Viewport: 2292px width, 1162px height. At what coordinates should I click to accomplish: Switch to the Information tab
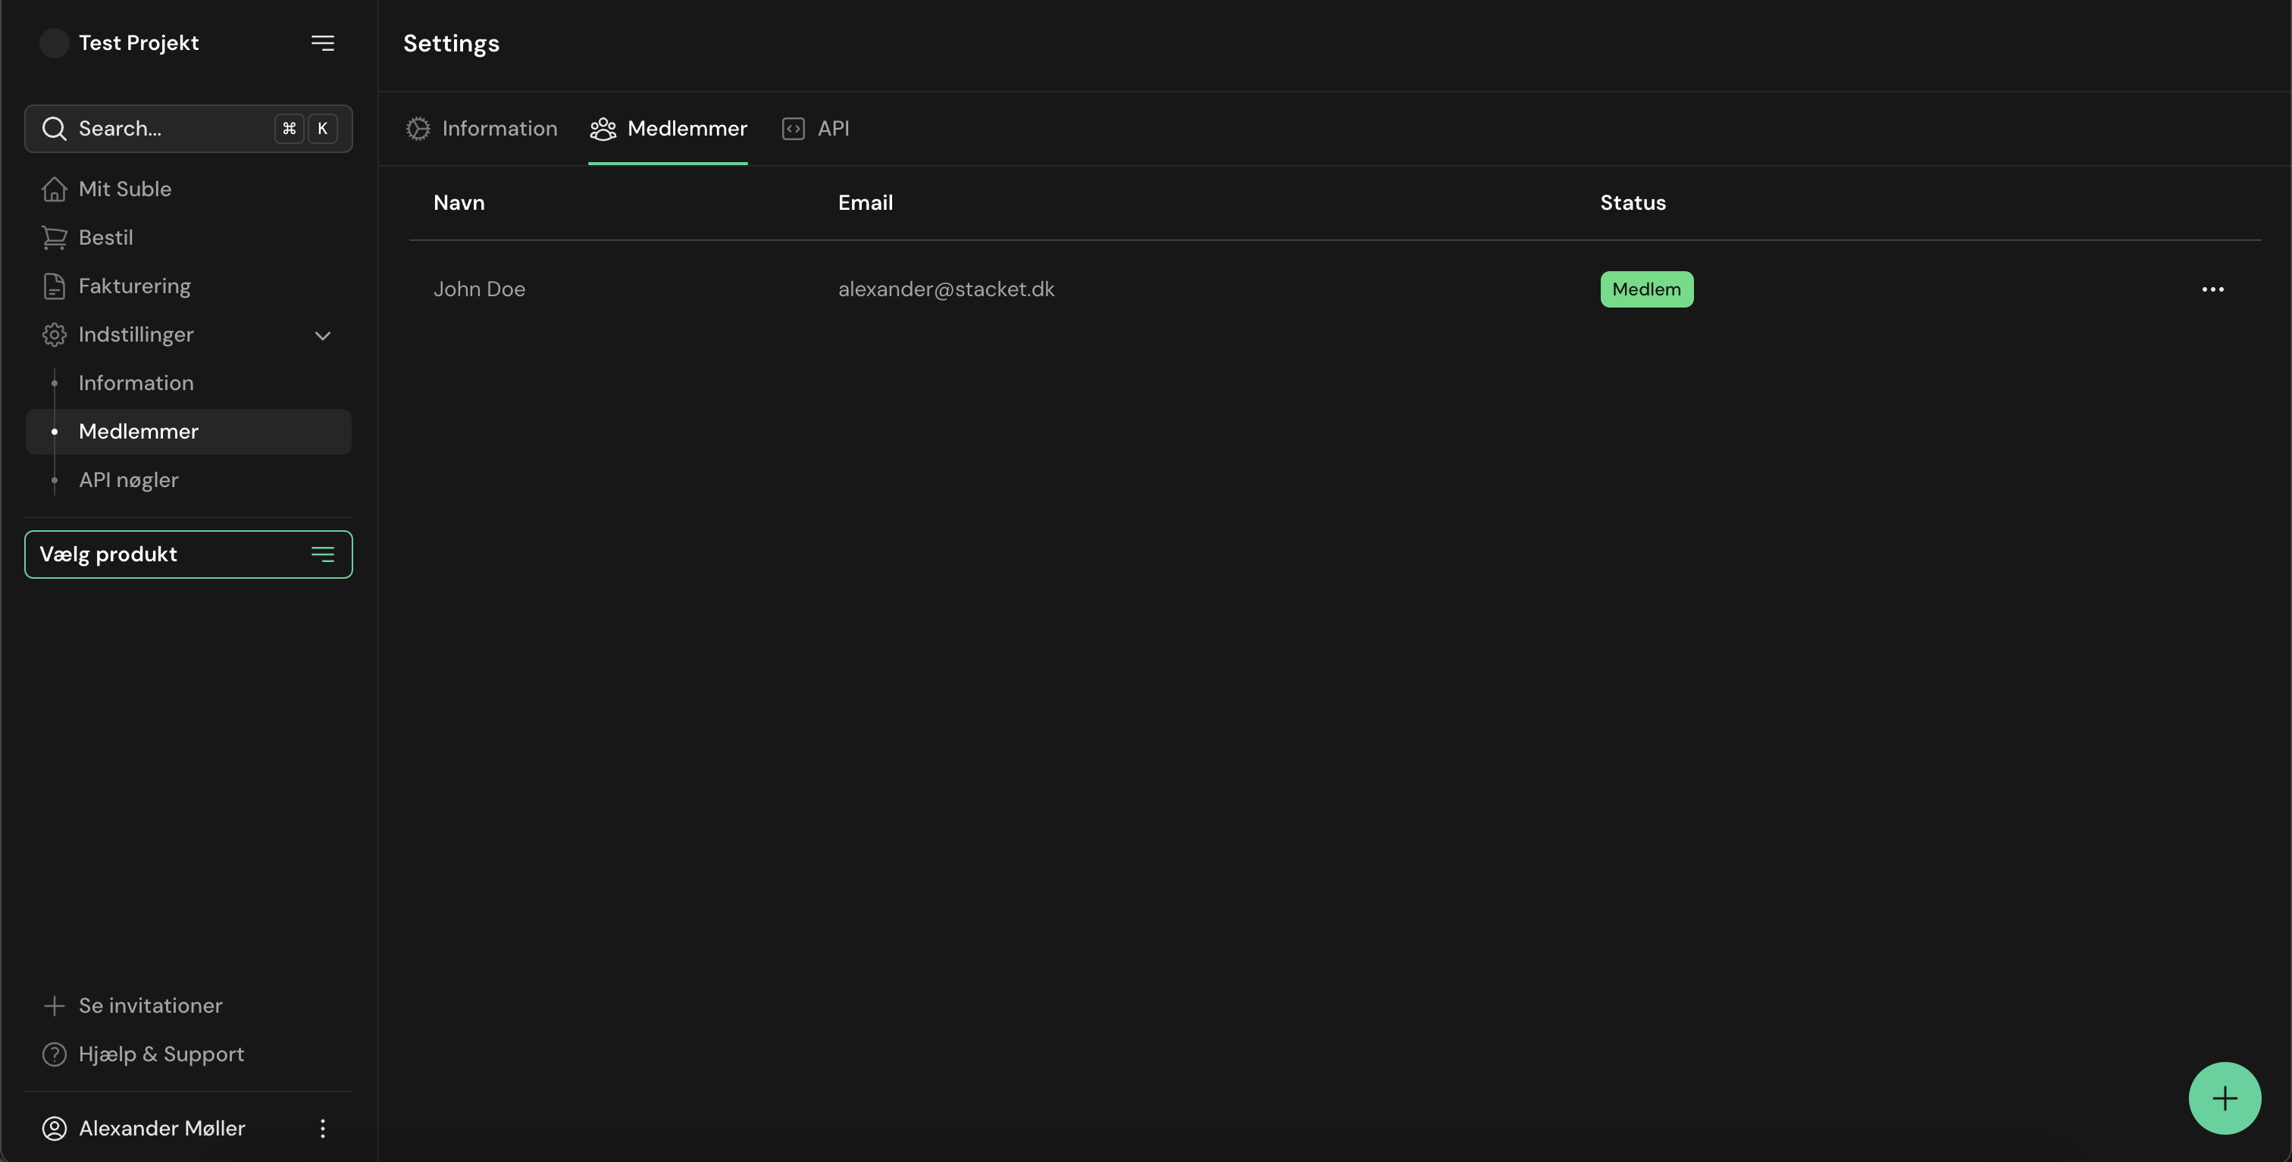tap(482, 129)
